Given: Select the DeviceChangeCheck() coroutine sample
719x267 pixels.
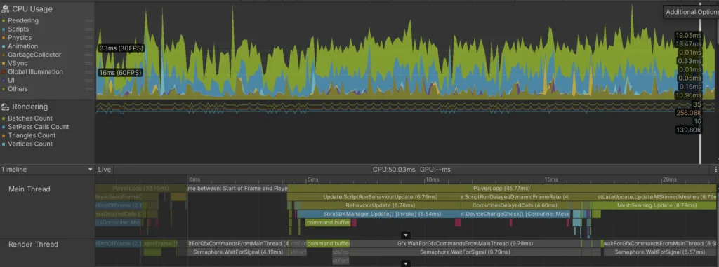Looking at the screenshot, I should tap(515, 214).
